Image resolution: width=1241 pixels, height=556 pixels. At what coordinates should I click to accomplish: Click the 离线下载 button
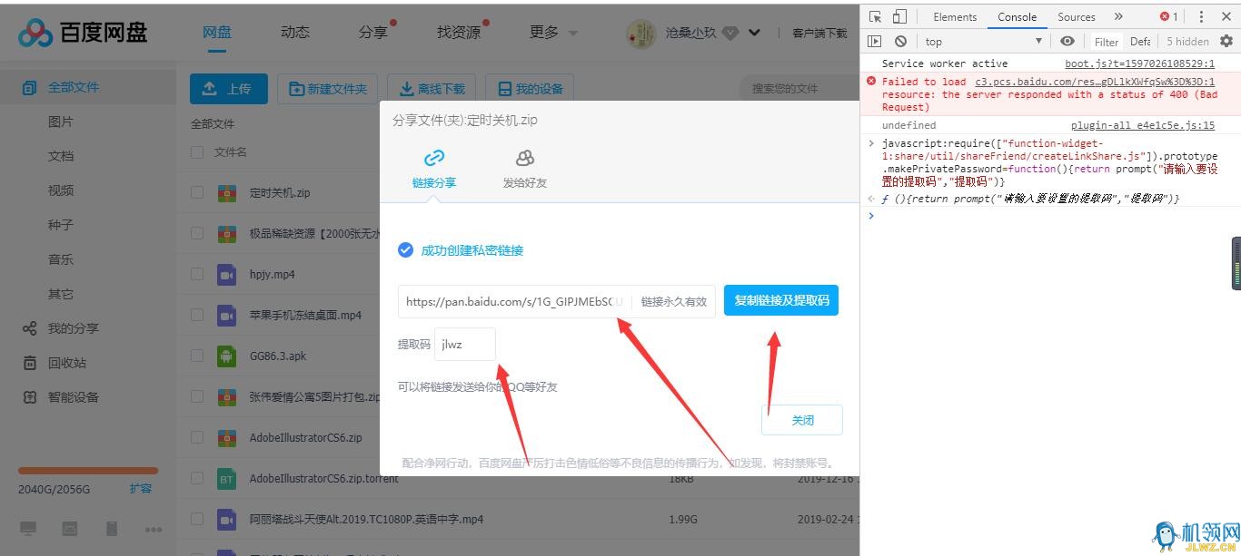[x=432, y=89]
